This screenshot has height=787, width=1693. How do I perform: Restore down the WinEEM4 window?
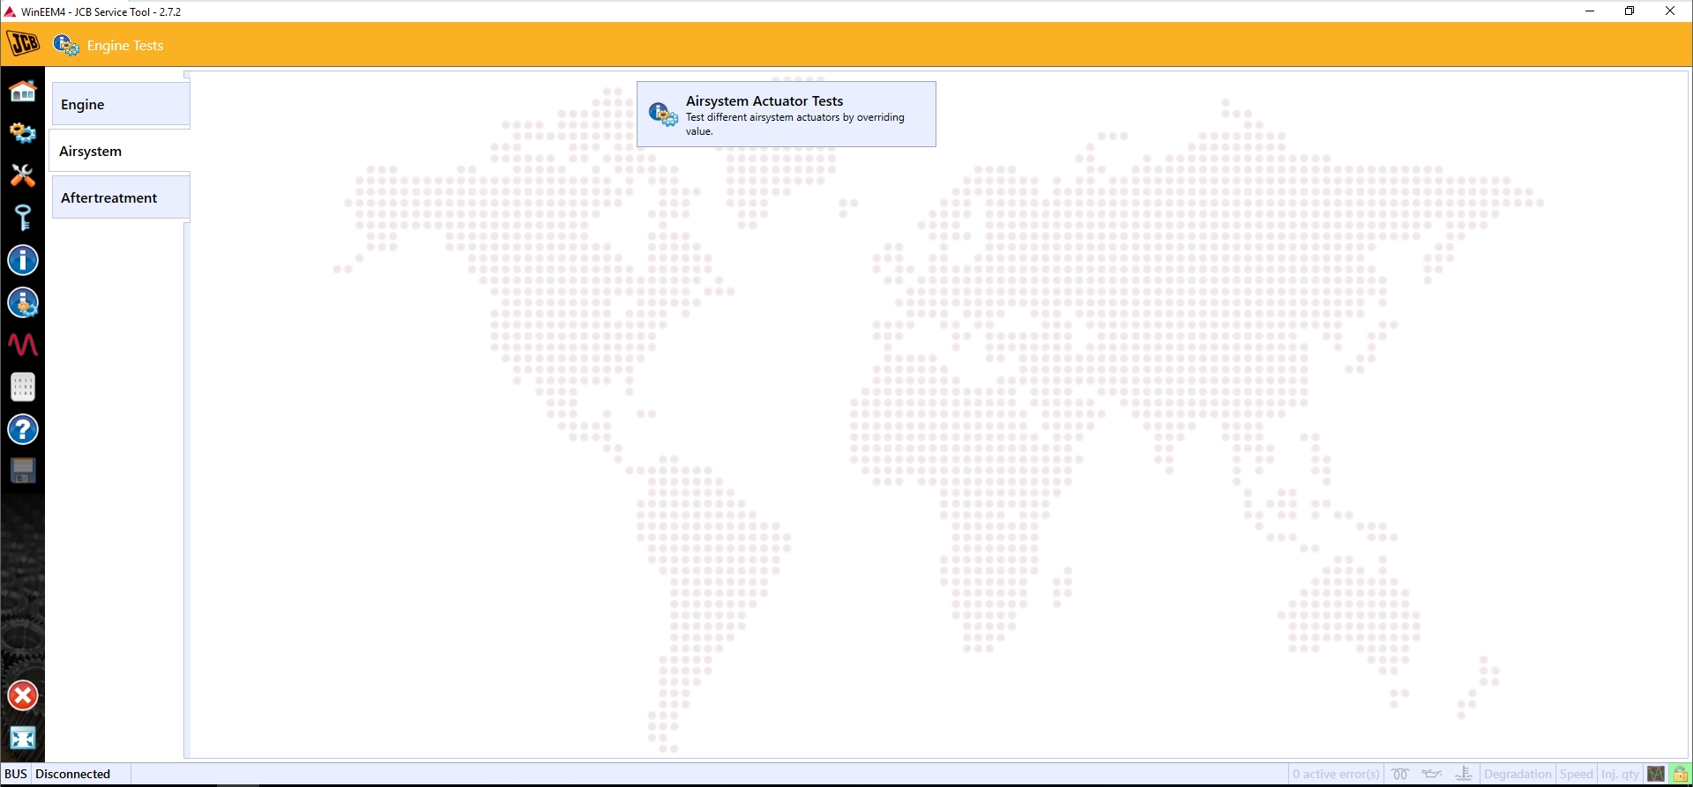[1630, 11]
